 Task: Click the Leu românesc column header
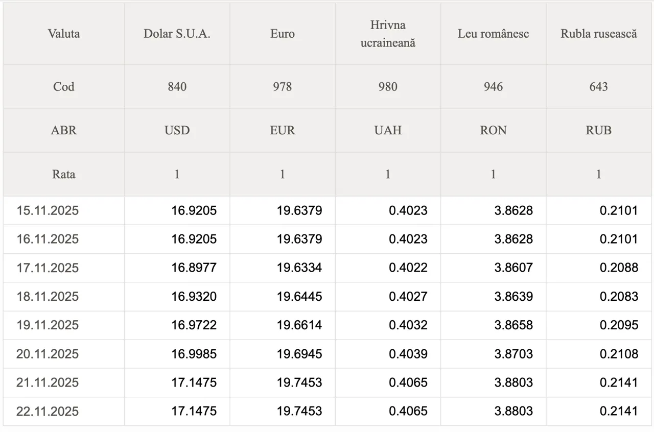click(x=493, y=34)
